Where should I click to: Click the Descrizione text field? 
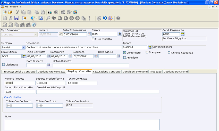pos(74,47)
